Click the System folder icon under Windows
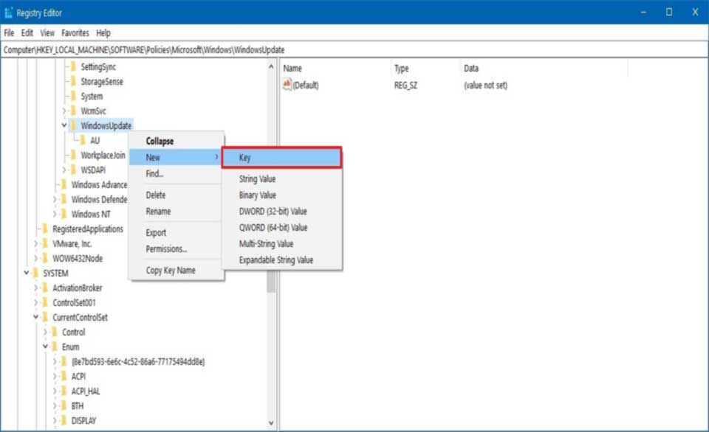The image size is (709, 432). [73, 96]
